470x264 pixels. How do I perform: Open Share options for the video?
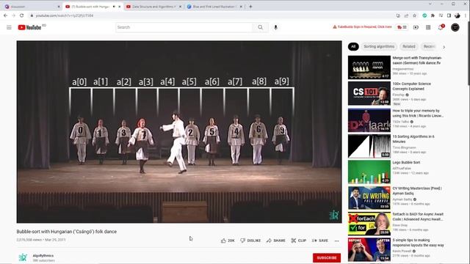click(276, 241)
